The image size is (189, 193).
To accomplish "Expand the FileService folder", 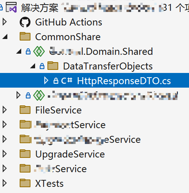I will coord(5,110).
